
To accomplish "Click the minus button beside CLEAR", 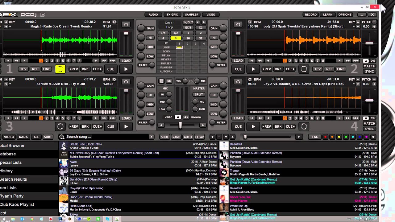I will (219, 137).
